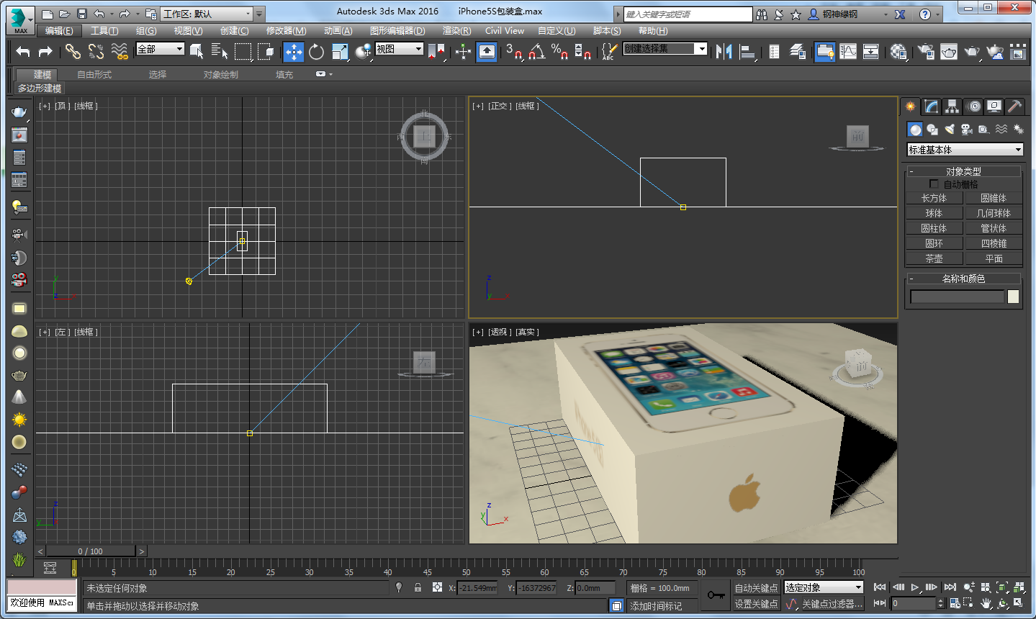The image size is (1036, 619).
Task: Toggle the Scene Explorer toolbar button
Action: (x=774, y=51)
